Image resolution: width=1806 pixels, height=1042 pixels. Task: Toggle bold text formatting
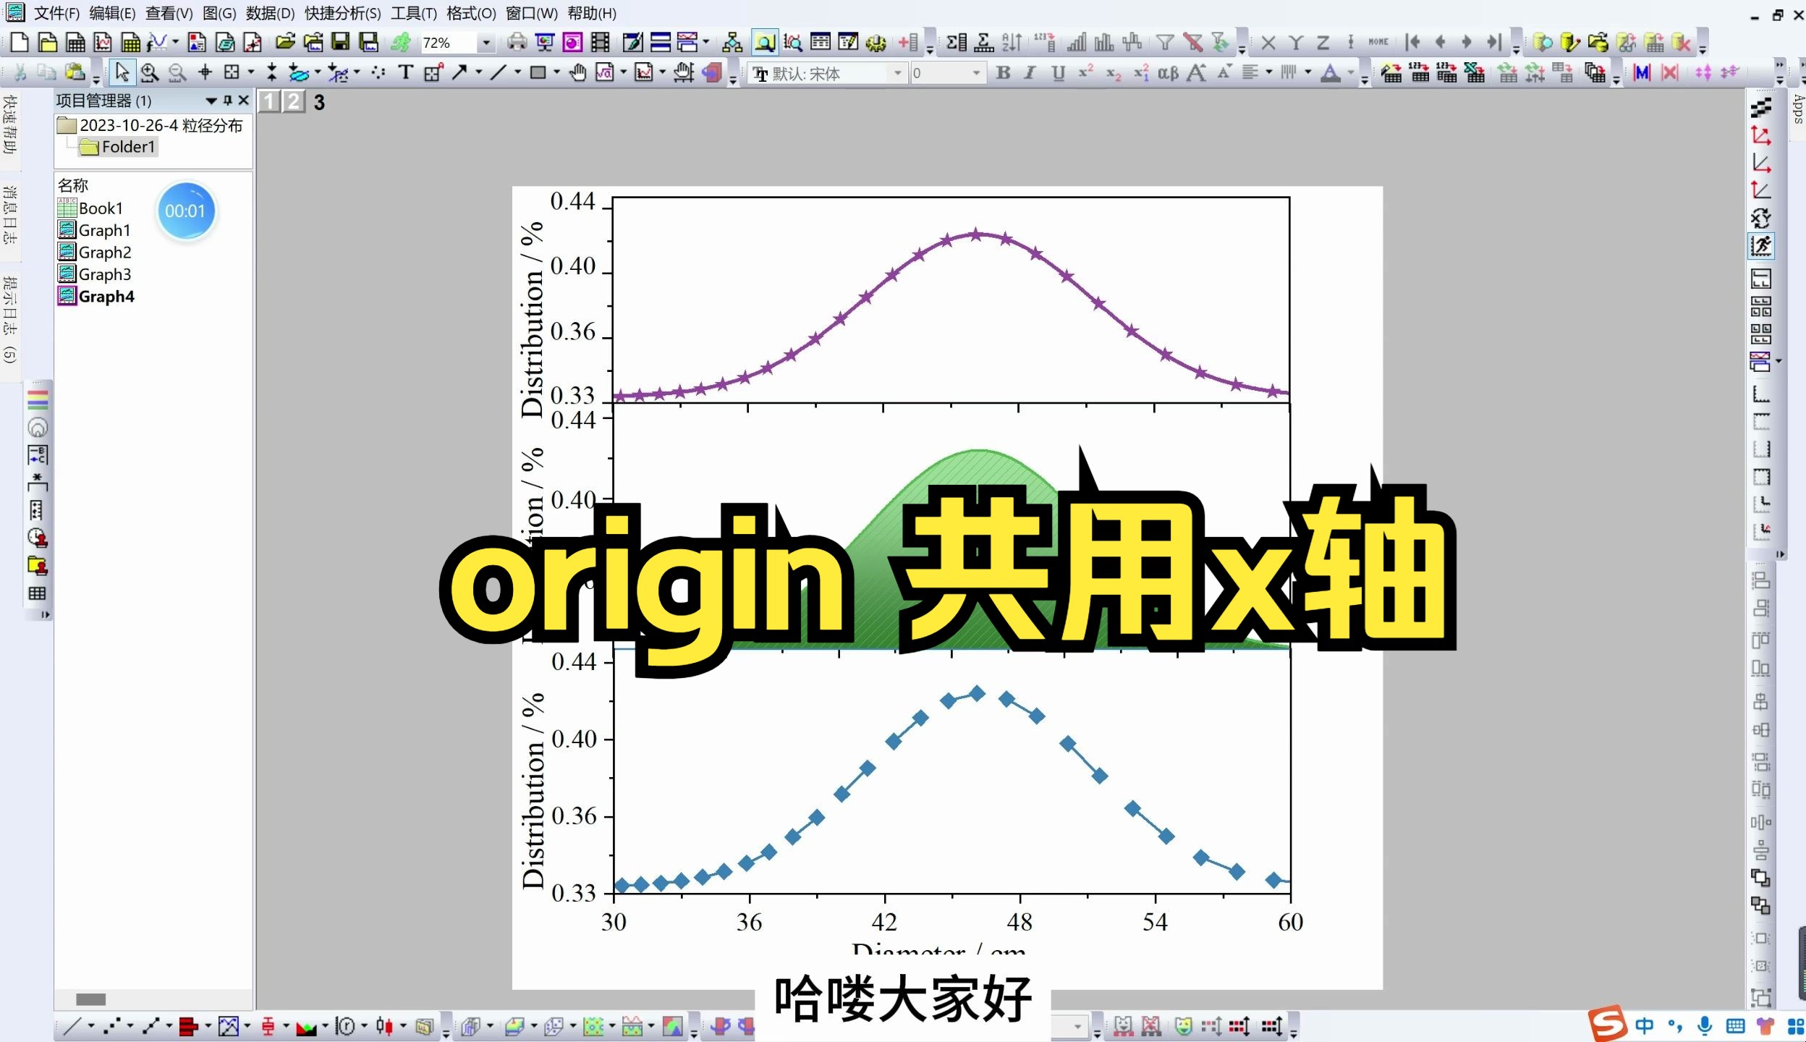tap(1003, 72)
